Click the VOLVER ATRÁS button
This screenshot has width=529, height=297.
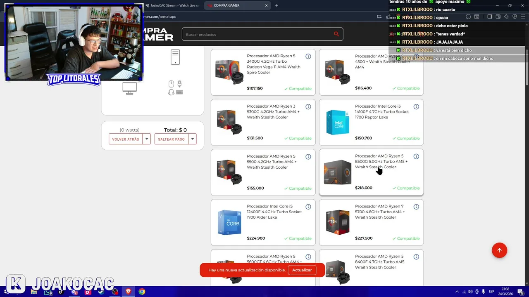click(x=126, y=139)
